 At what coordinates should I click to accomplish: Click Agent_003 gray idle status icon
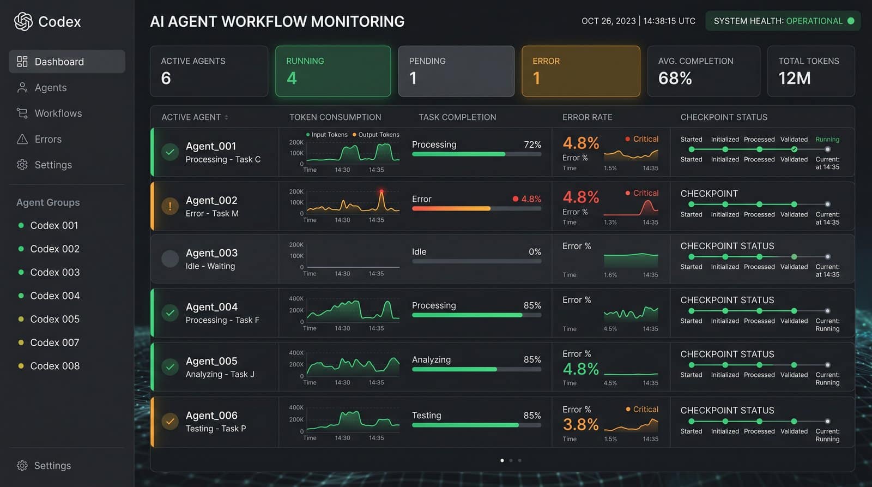170,258
